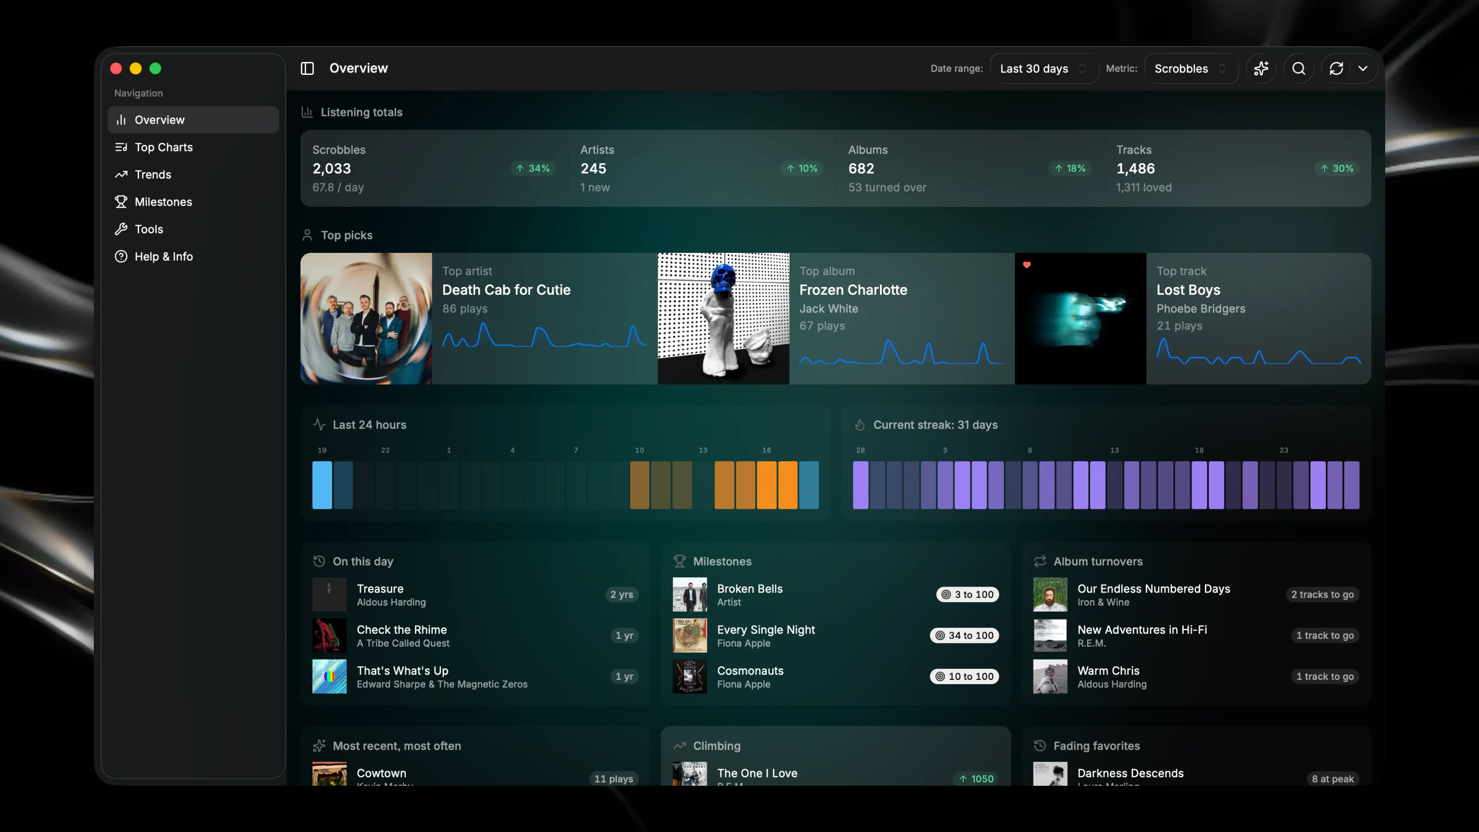Expand the chevron next to the refresh button

1363,68
